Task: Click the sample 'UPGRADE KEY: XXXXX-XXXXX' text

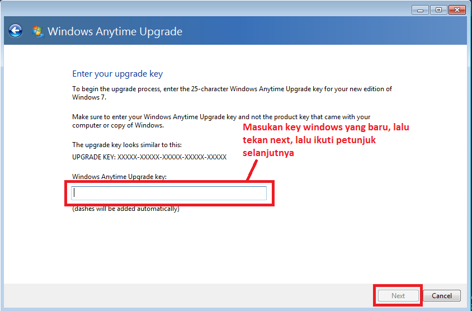Action: pyautogui.click(x=149, y=157)
